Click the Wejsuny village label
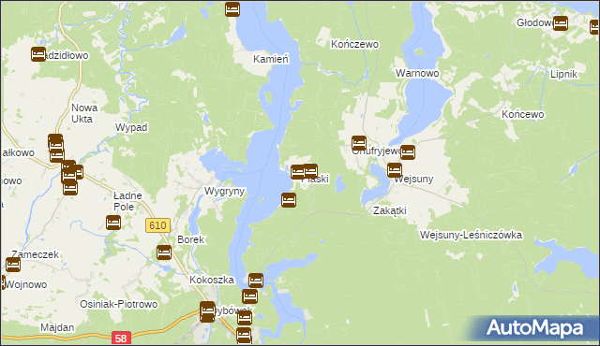 [x=413, y=179]
